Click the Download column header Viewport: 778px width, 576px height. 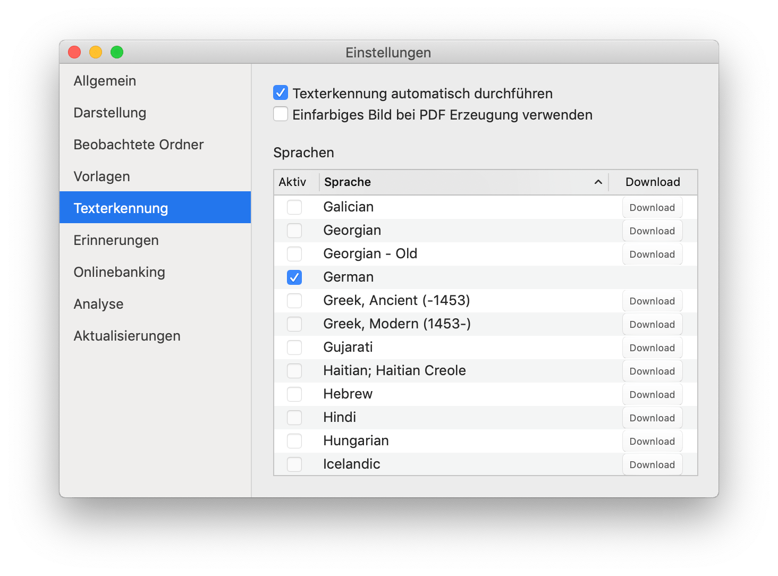tap(653, 182)
